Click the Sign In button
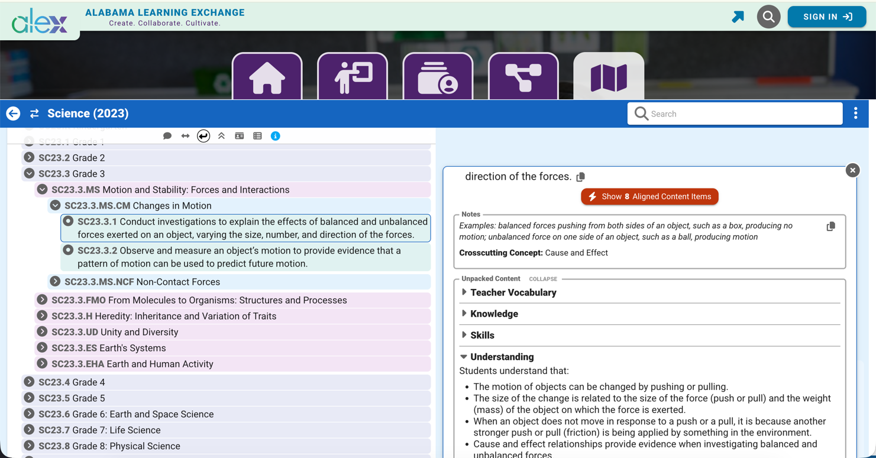Image resolution: width=876 pixels, height=458 pixels. click(827, 17)
